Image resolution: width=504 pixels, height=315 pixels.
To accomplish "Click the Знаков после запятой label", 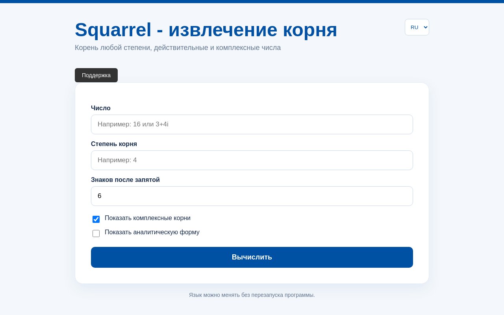I will pyautogui.click(x=125, y=180).
